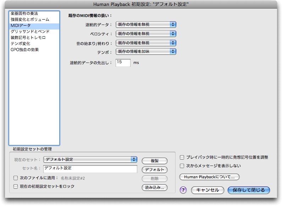Select 装飾記号とトレモロ in the category list
Screen dimensions: 282x206
point(34,38)
